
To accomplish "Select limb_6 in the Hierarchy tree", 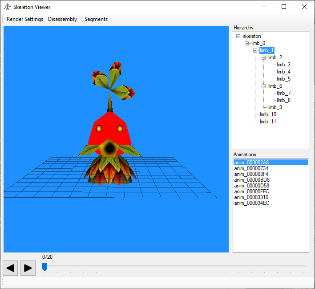I will (x=275, y=86).
